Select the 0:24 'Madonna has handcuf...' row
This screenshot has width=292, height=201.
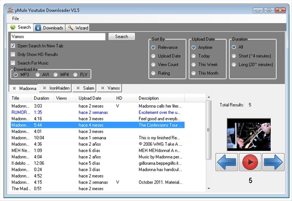coord(98,170)
